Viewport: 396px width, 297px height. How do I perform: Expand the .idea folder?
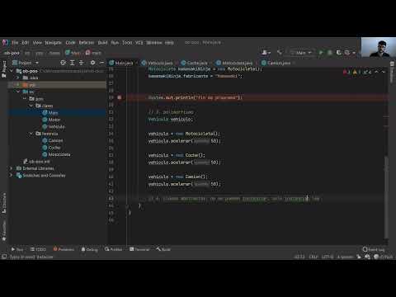(18, 78)
